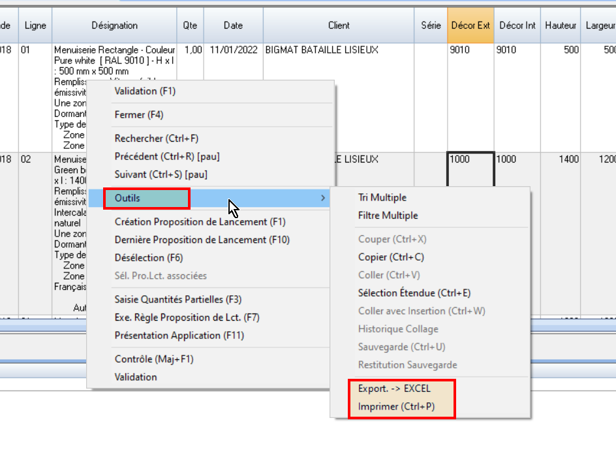This screenshot has width=616, height=450.
Task: Select Export. -> EXCEL option
Action: coord(394,389)
